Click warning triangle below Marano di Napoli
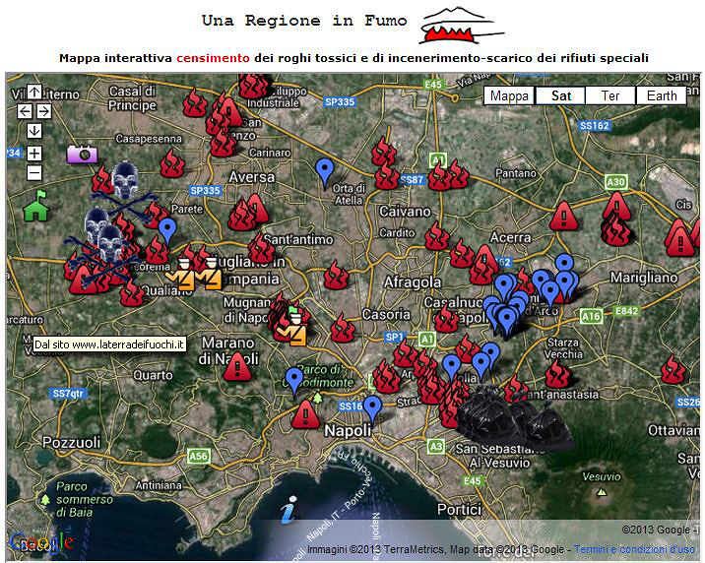Viewport: 705px width, 563px height. [x=236, y=368]
